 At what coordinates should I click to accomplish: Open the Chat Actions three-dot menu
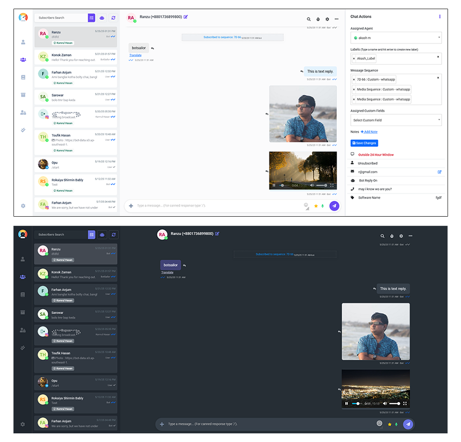click(440, 16)
